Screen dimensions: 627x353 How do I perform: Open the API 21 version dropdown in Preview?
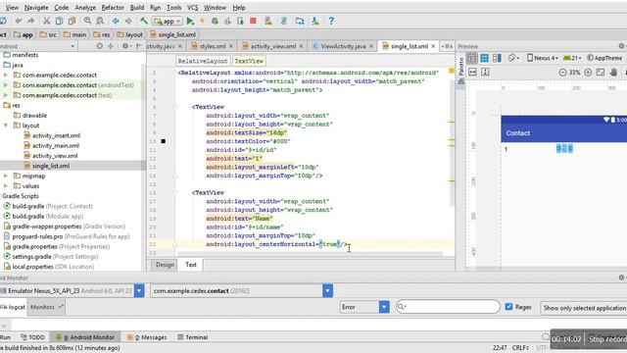[572, 58]
